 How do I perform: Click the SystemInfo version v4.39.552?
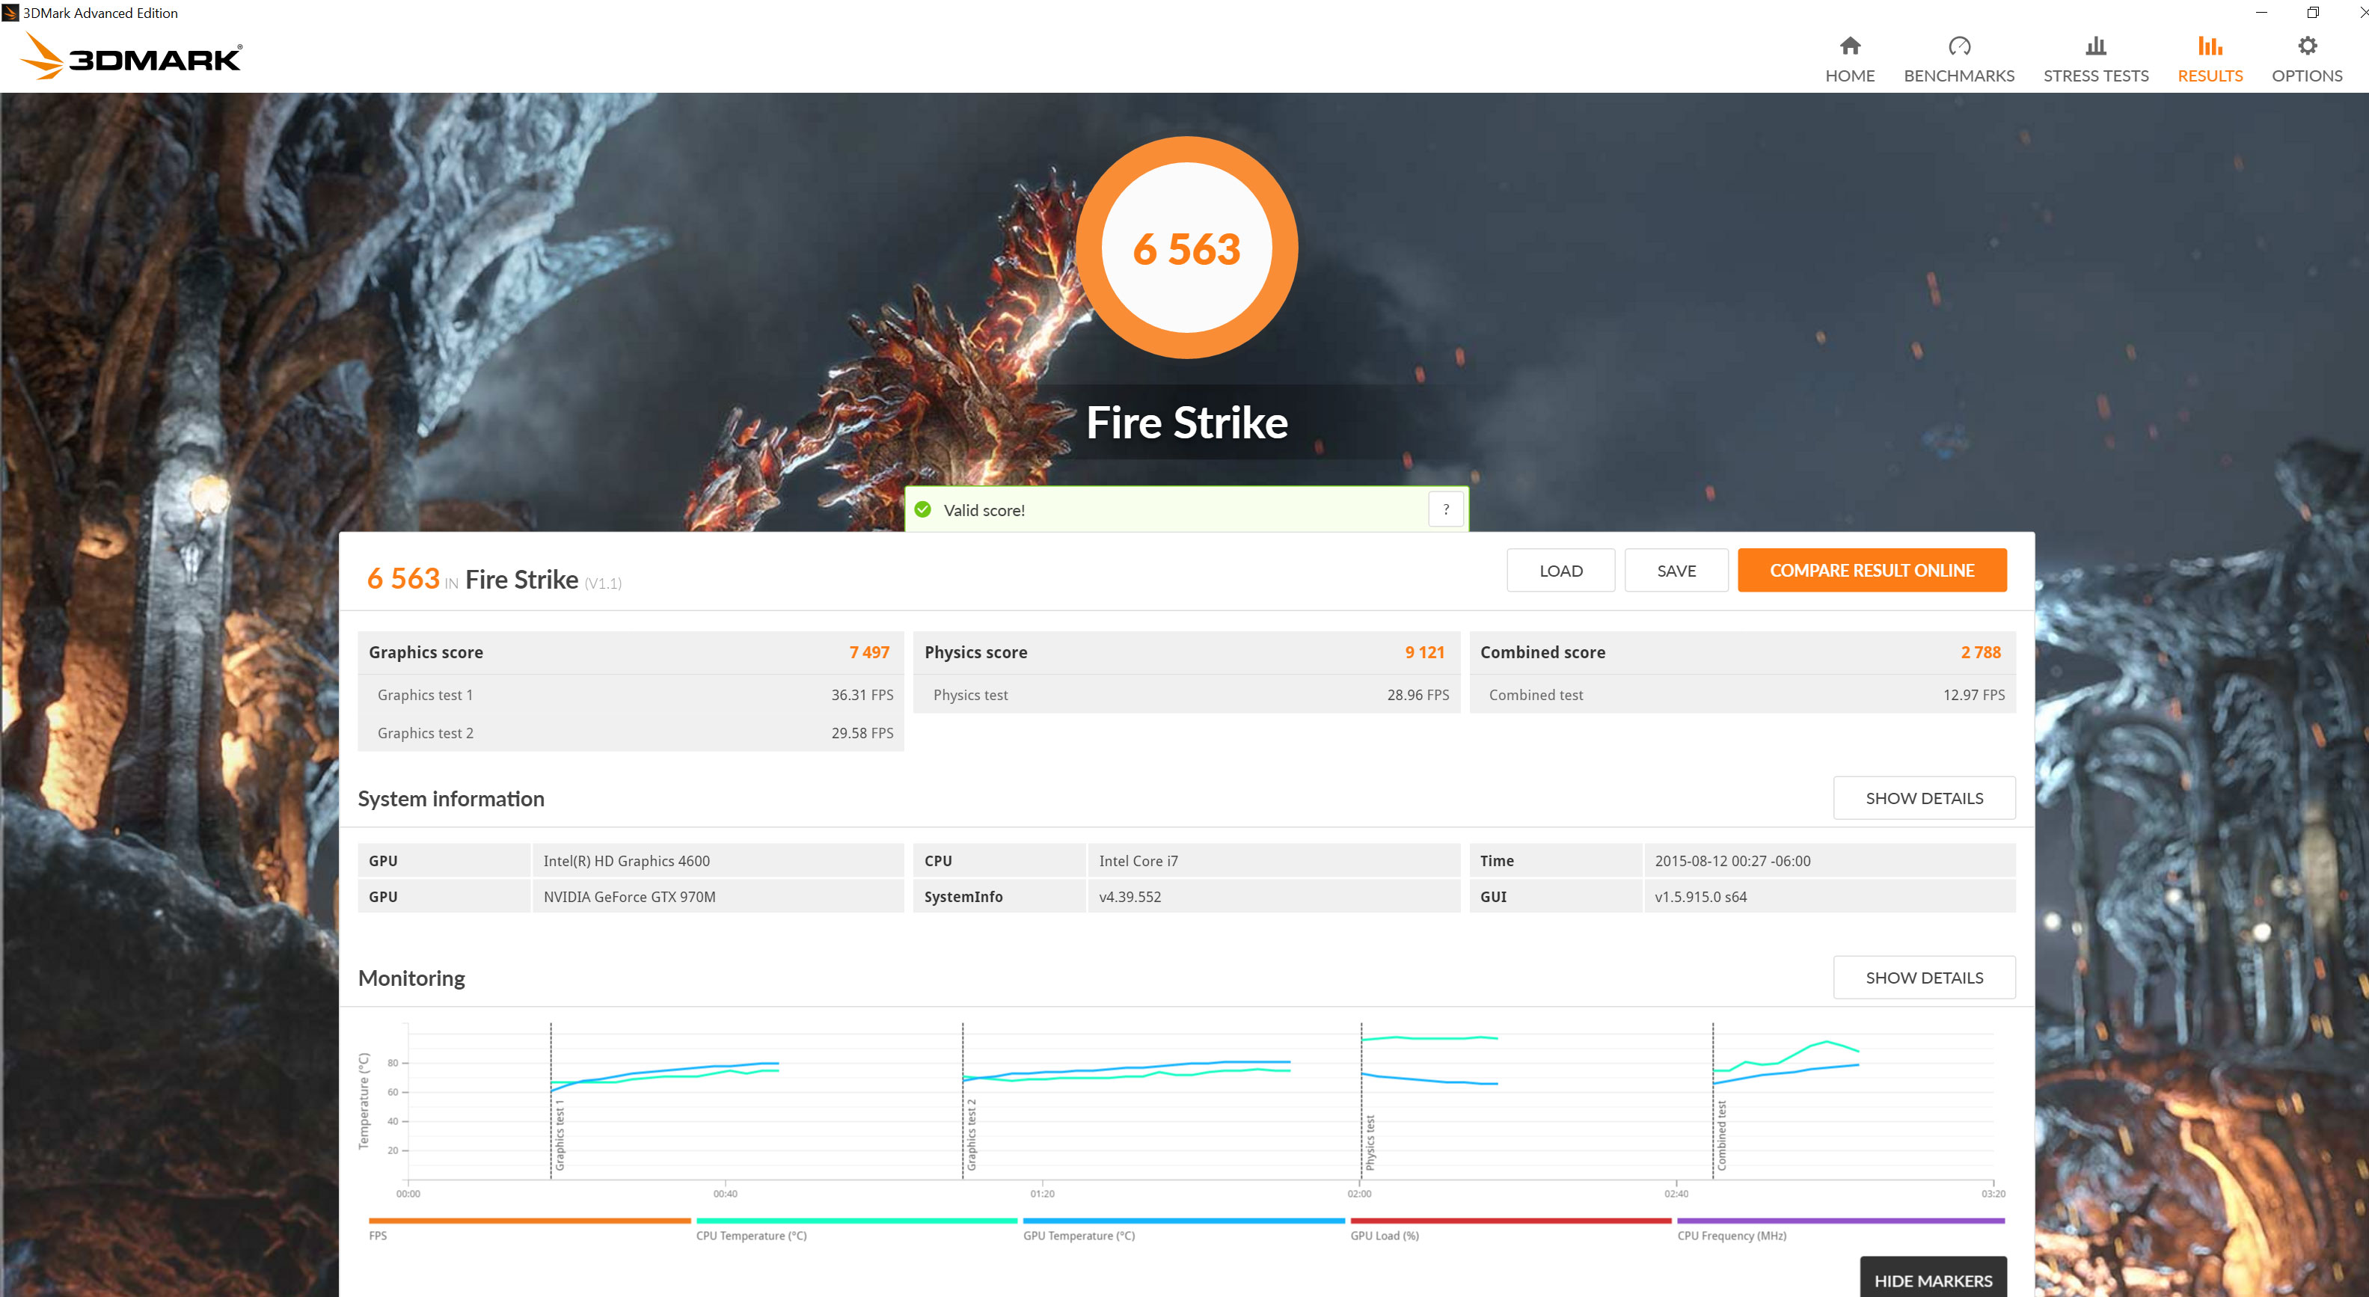1130,896
